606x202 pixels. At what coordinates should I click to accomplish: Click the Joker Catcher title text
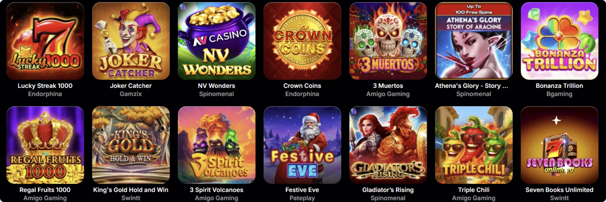pyautogui.click(x=131, y=86)
